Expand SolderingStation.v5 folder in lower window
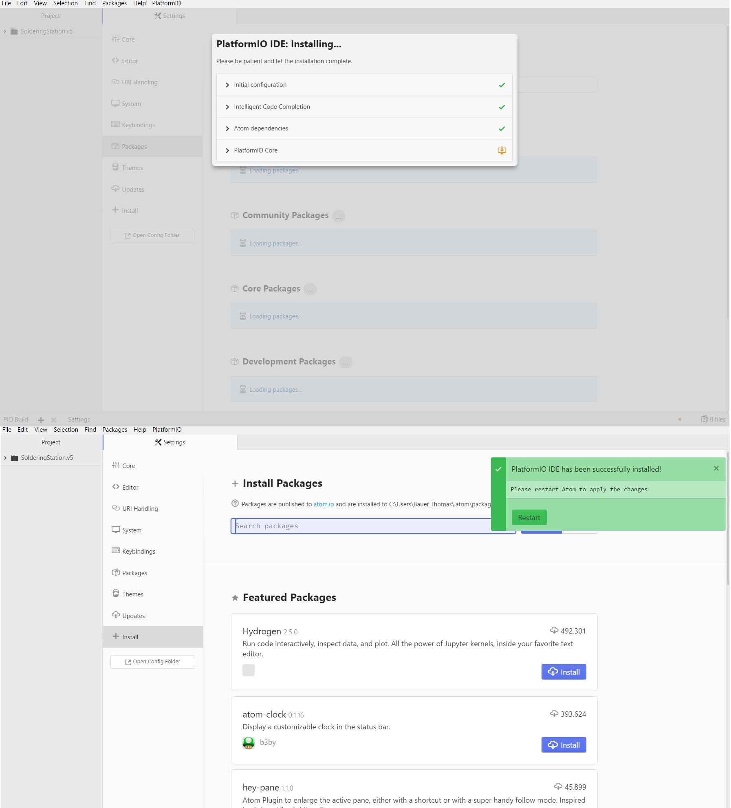 coord(5,458)
